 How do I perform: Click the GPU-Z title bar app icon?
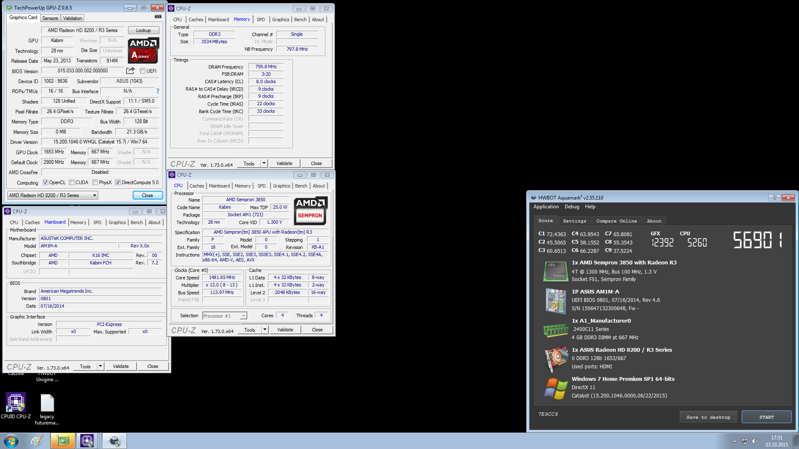click(x=10, y=7)
